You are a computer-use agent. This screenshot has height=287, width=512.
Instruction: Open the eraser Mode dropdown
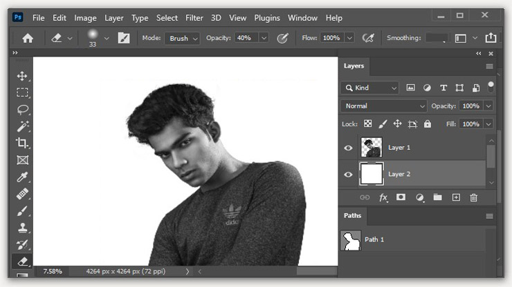tap(183, 38)
